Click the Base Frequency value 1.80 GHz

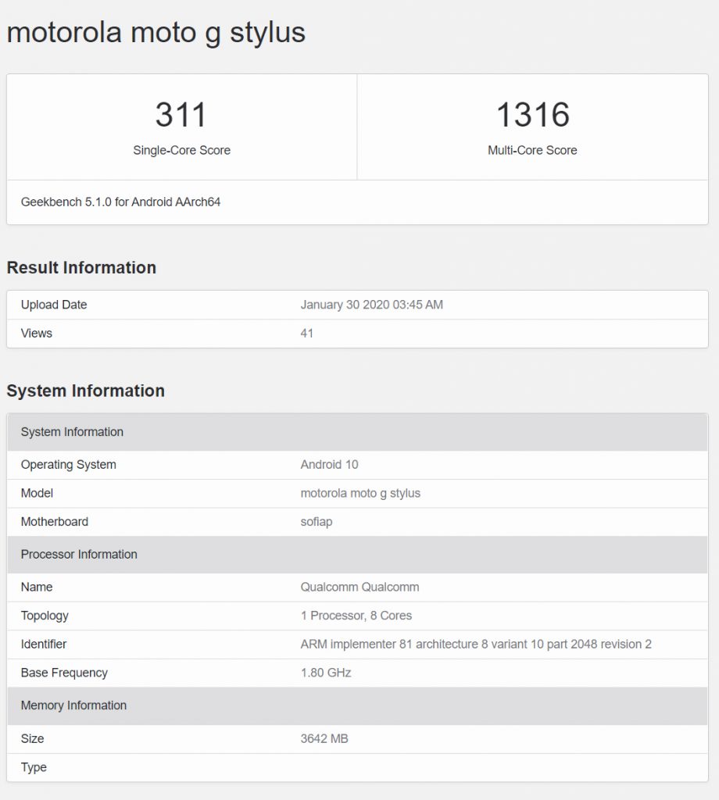325,673
